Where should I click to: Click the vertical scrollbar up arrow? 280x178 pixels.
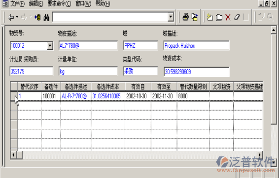tap(274, 30)
